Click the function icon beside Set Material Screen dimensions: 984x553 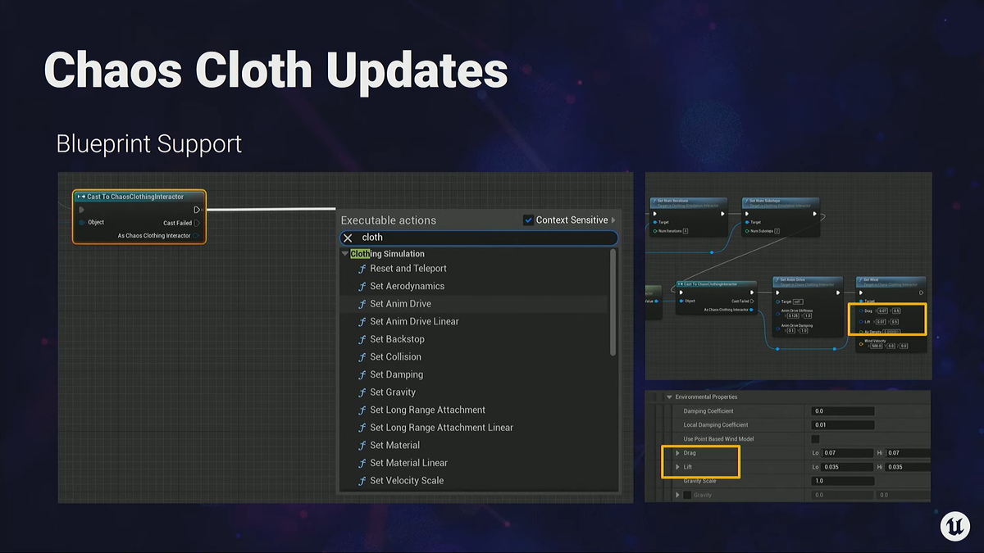pos(362,446)
